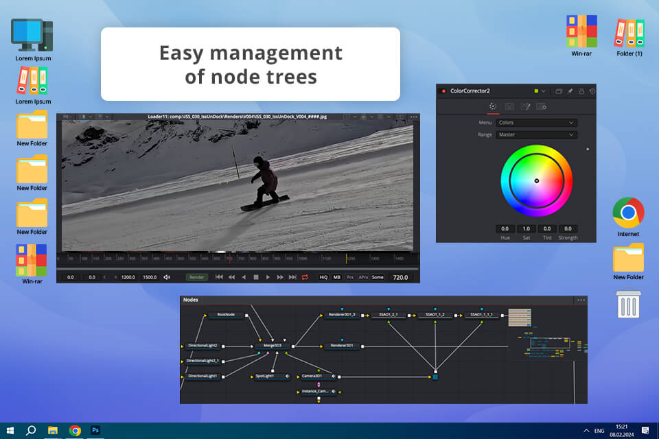This screenshot has height=439, width=659.
Task: Click the Hue value field
Action: coord(505,228)
